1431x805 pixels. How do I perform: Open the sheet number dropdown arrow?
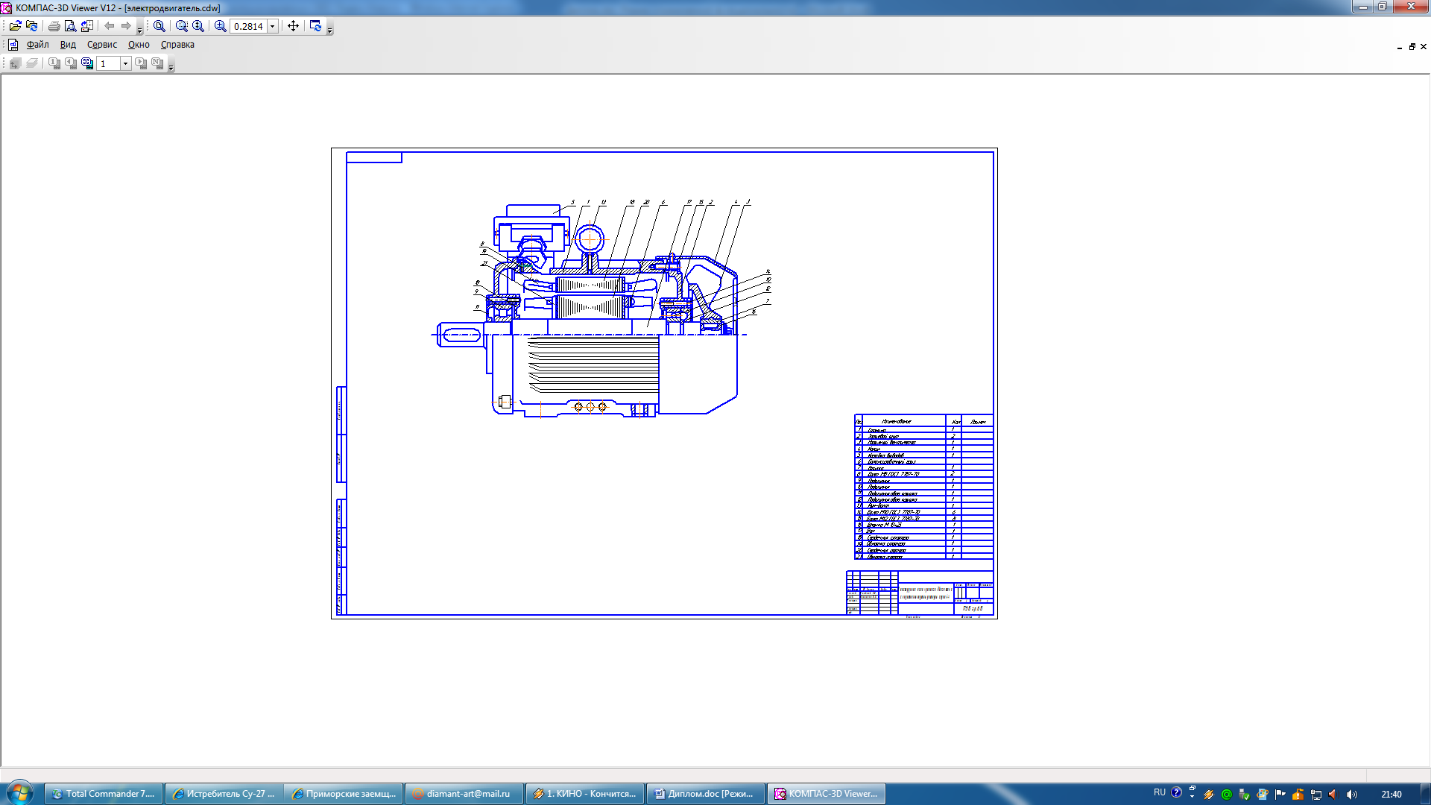(x=126, y=63)
